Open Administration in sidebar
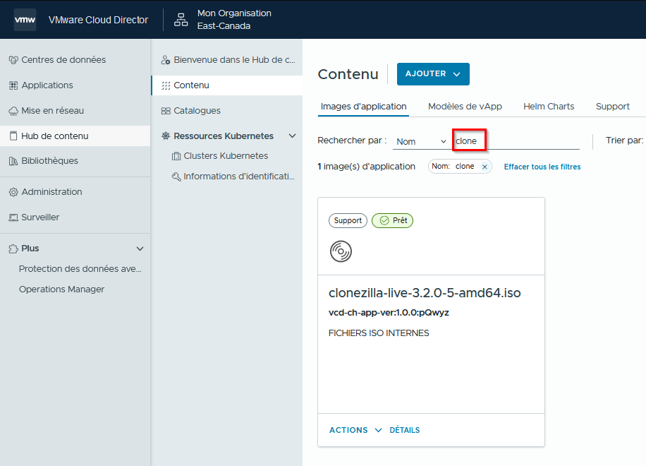Image resolution: width=646 pixels, height=466 pixels. 75,192
